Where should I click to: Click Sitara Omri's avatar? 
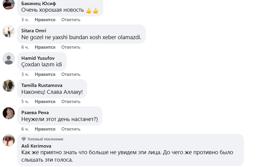[x=9, y=31]
